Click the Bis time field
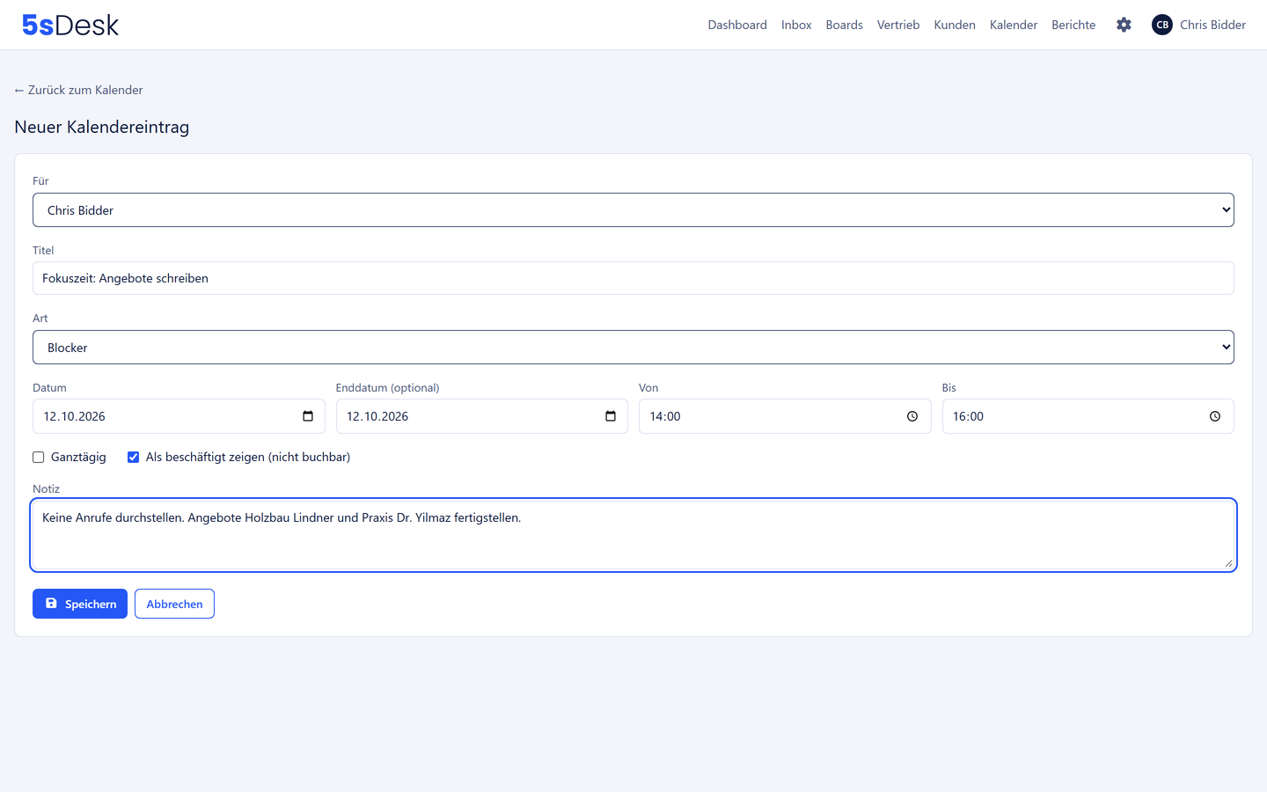The width and height of the screenshot is (1267, 792). (x=1088, y=416)
